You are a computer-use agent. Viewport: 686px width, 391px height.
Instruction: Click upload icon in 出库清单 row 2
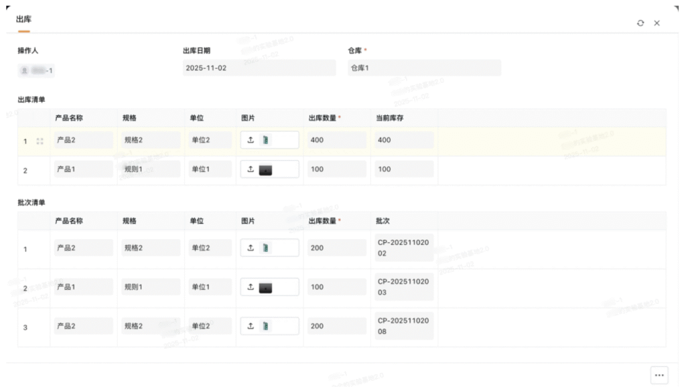251,170
